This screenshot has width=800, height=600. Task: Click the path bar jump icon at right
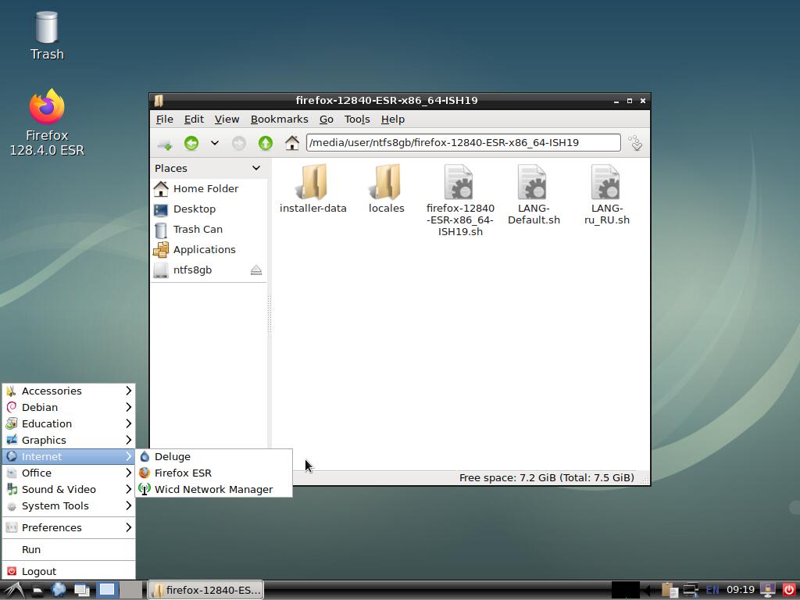click(x=636, y=143)
